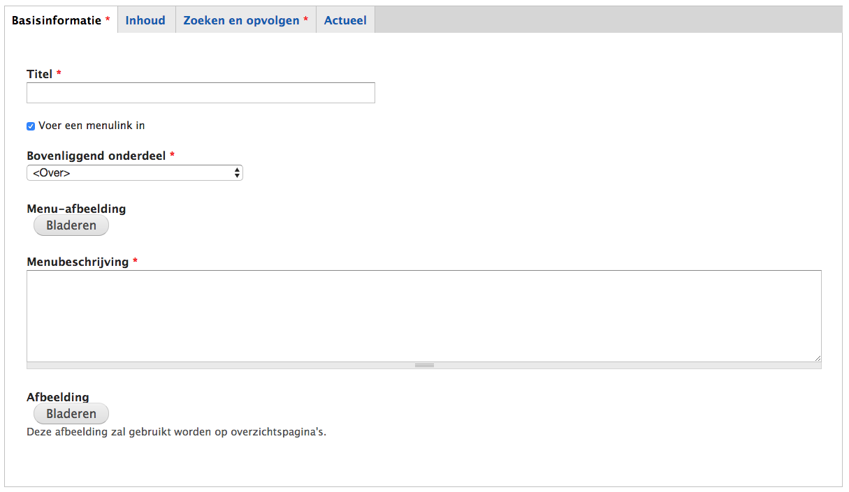Click the Menubeschrijving label

[x=78, y=262]
